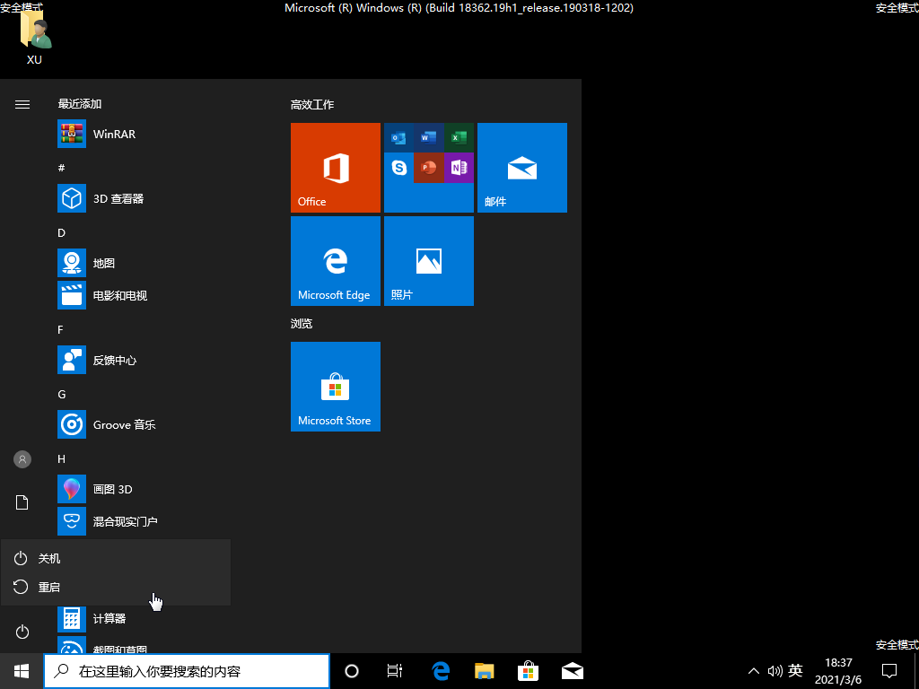This screenshot has height=689, width=919.
Task: Expand hidden icons in the system tray
Action: pyautogui.click(x=754, y=670)
